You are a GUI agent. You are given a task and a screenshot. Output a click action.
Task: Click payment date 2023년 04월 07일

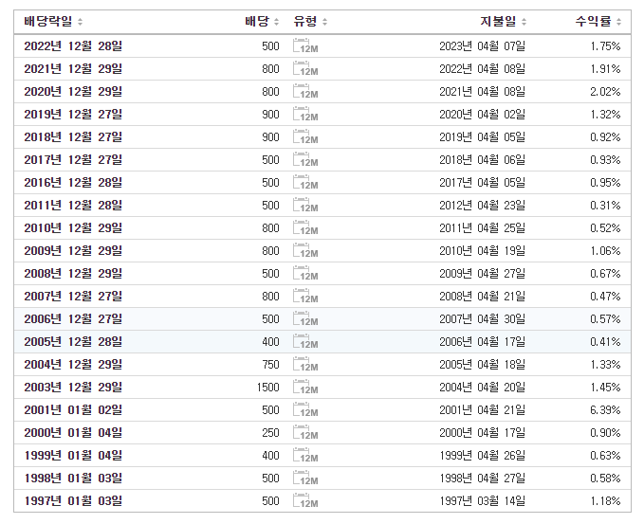point(482,46)
